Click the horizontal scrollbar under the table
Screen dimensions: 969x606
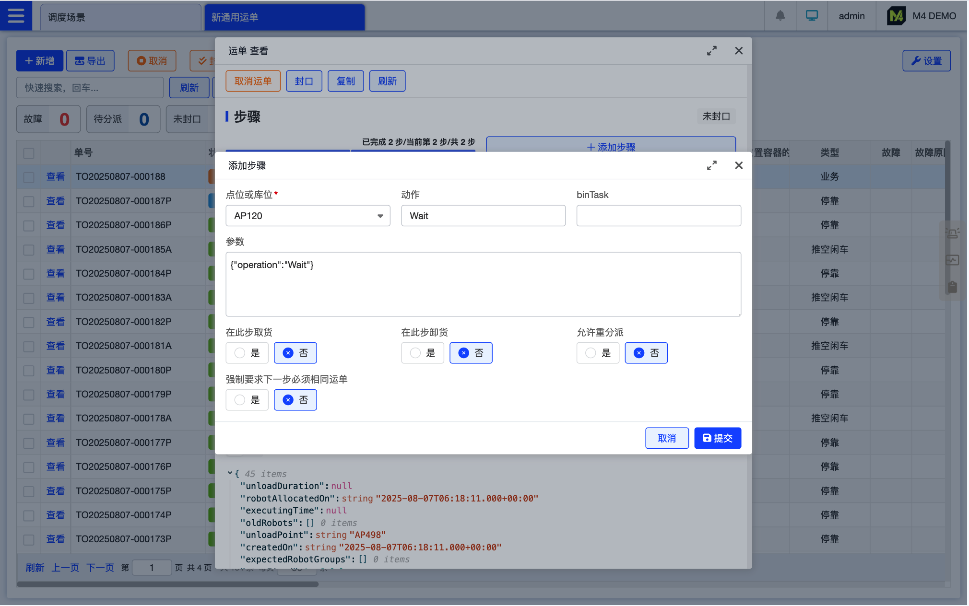pos(167,584)
